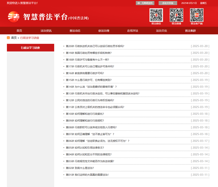218x187 pixels.
Task: Click the 普法微信 QR code
Action: tap(156, 15)
